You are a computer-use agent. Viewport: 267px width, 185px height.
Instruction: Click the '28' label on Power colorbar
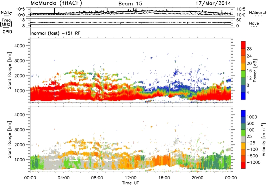249,49
